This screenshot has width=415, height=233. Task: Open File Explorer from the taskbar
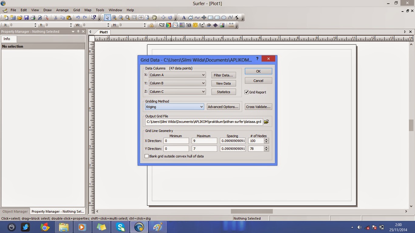[x=64, y=227]
